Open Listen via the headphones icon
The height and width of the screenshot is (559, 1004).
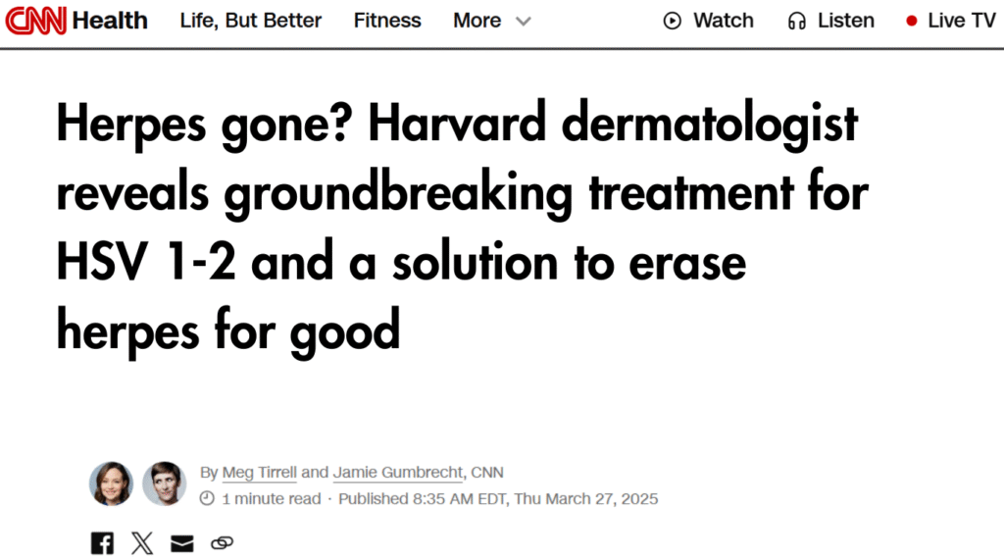point(797,21)
